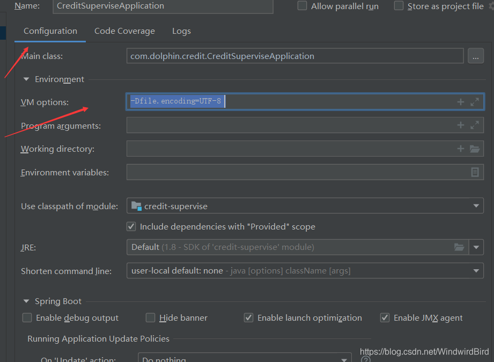494x362 pixels.
Task: Click the plus icon in Working directory field
Action: (460, 149)
